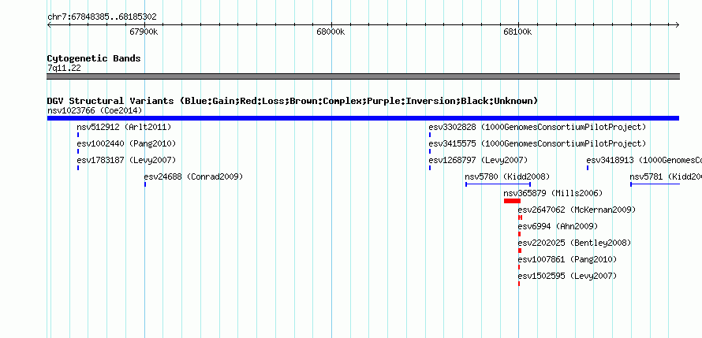Select esv1002440 (Pang2010) label
This screenshot has height=338, width=702.
pos(126,143)
